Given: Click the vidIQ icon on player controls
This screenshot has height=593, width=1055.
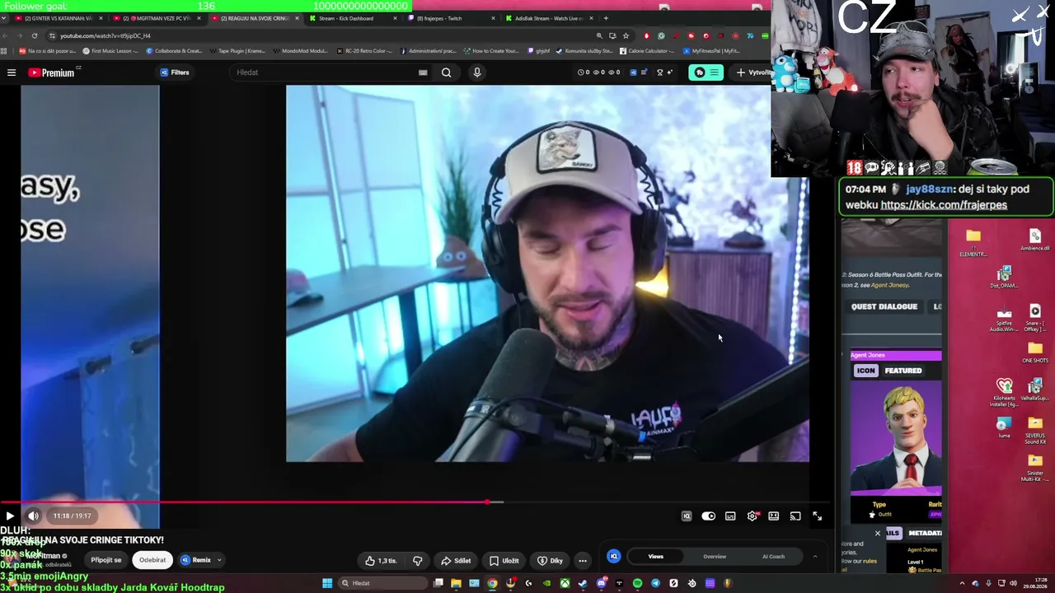Looking at the screenshot, I should (687, 516).
